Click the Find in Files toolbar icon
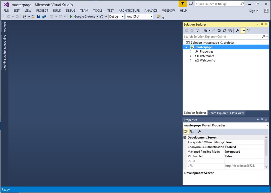Viewport: 271px width, 193px height. (x=159, y=17)
